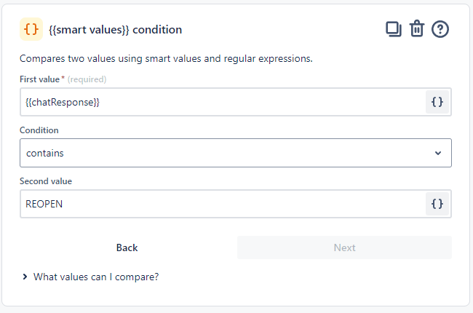The height and width of the screenshot is (313, 473).
Task: Click the orange smart values condition icon
Action: pos(31,29)
